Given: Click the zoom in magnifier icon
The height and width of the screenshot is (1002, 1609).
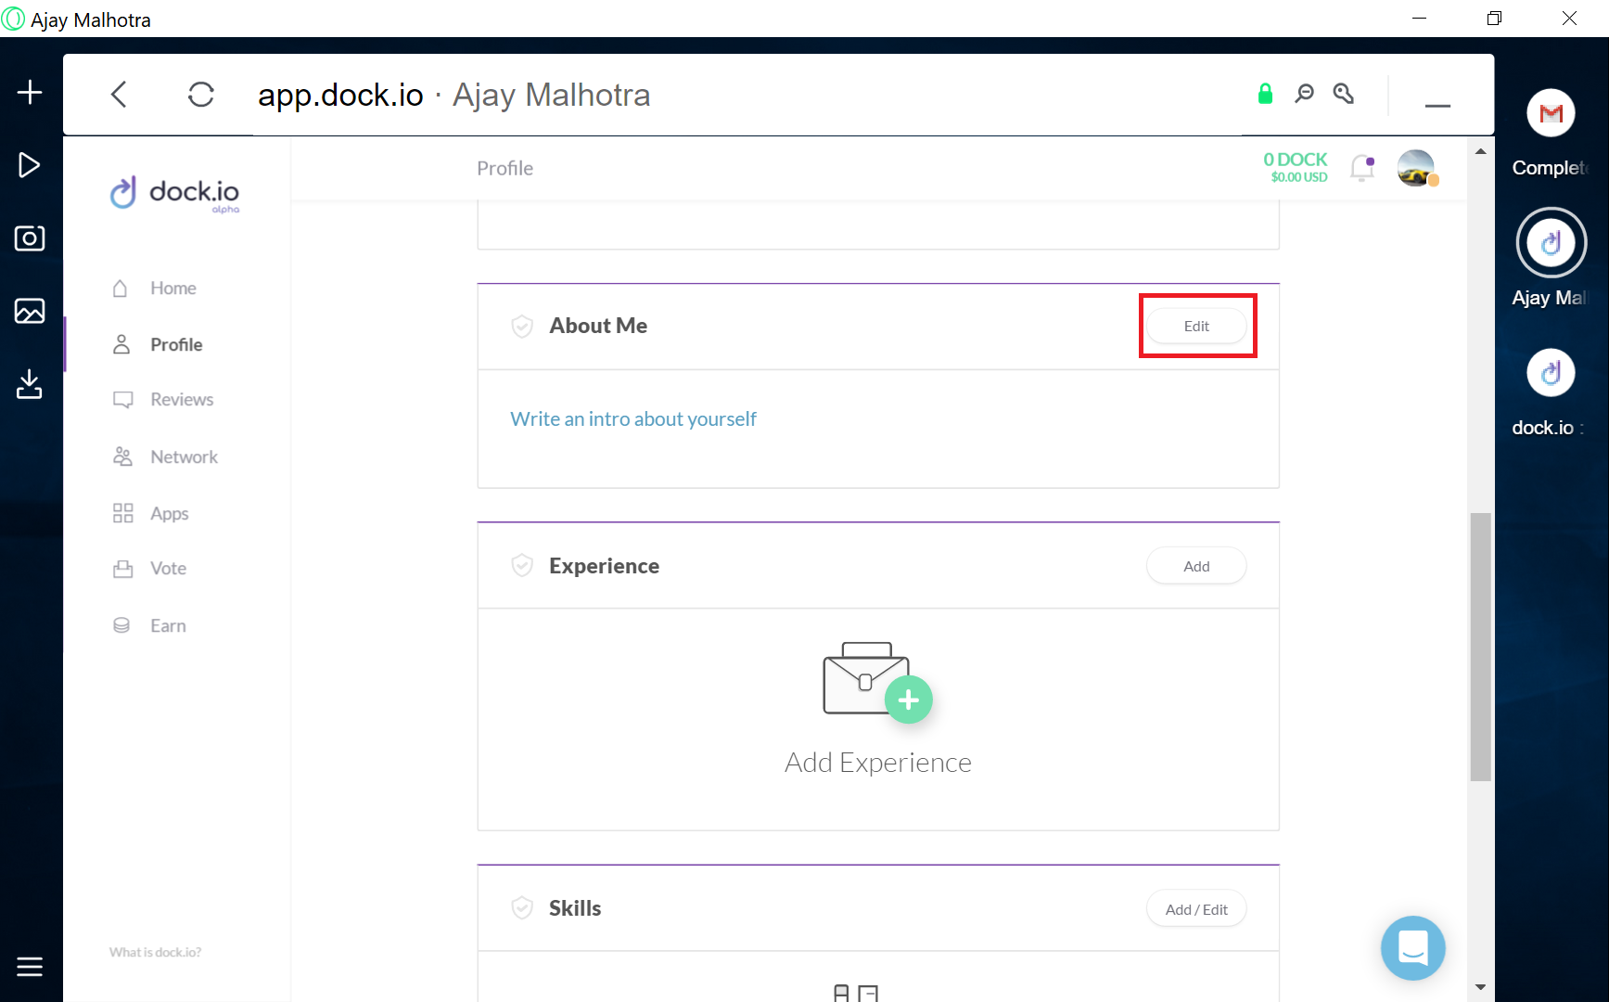Looking at the screenshot, I should [x=1343, y=94].
